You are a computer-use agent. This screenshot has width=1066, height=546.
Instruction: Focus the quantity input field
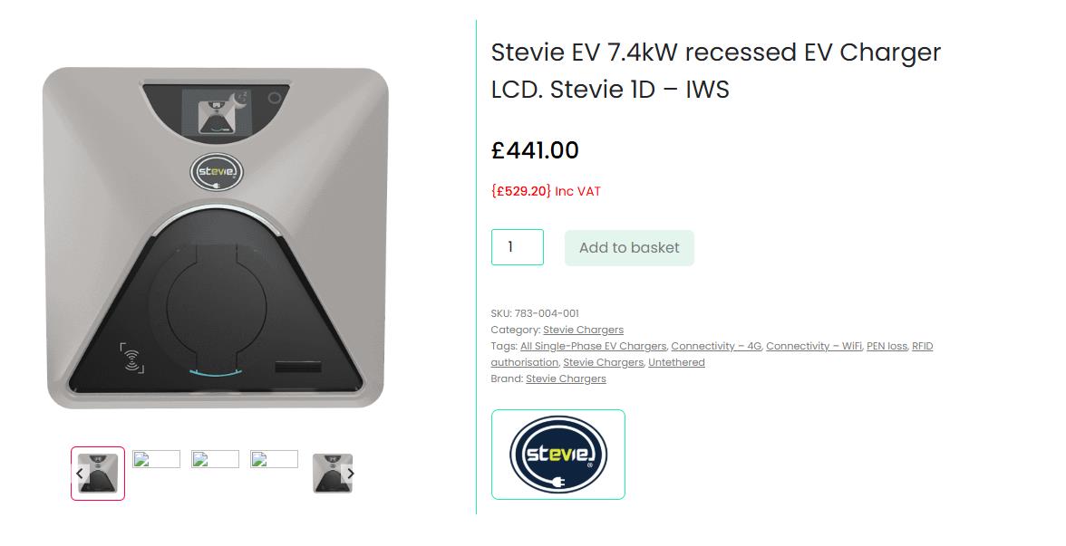click(517, 247)
